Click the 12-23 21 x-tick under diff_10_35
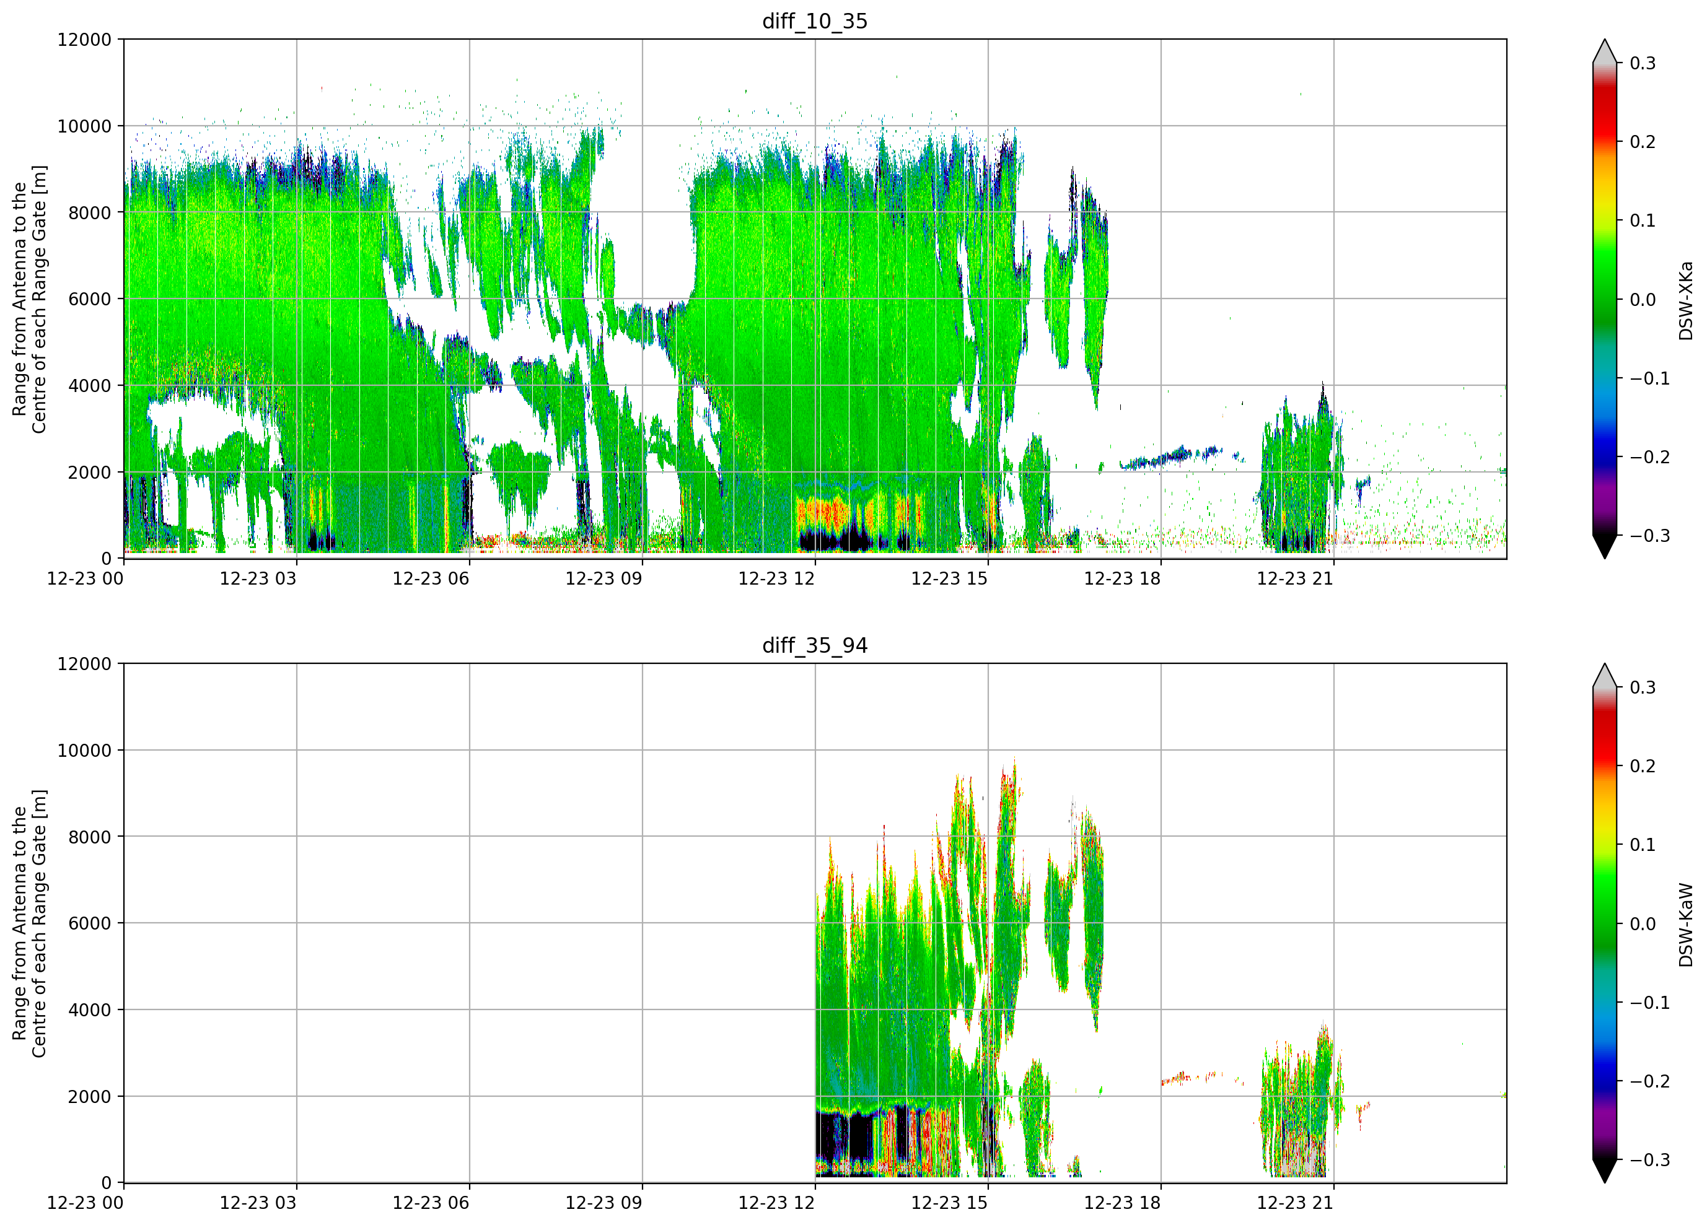1707x1225 pixels. coord(1296,578)
